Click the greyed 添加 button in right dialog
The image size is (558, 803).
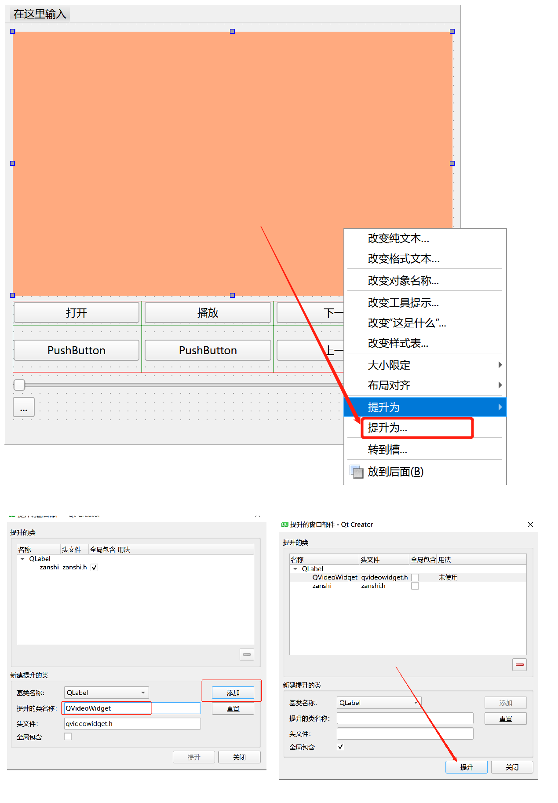pos(506,703)
